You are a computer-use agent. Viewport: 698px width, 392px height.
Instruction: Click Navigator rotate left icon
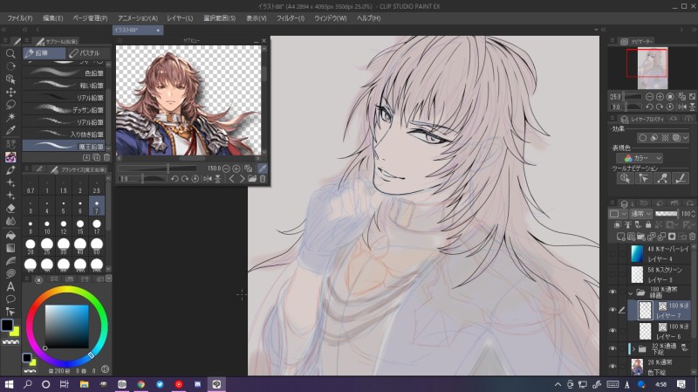(649, 107)
